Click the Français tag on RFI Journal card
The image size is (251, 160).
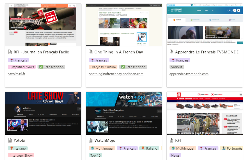click(x=18, y=60)
